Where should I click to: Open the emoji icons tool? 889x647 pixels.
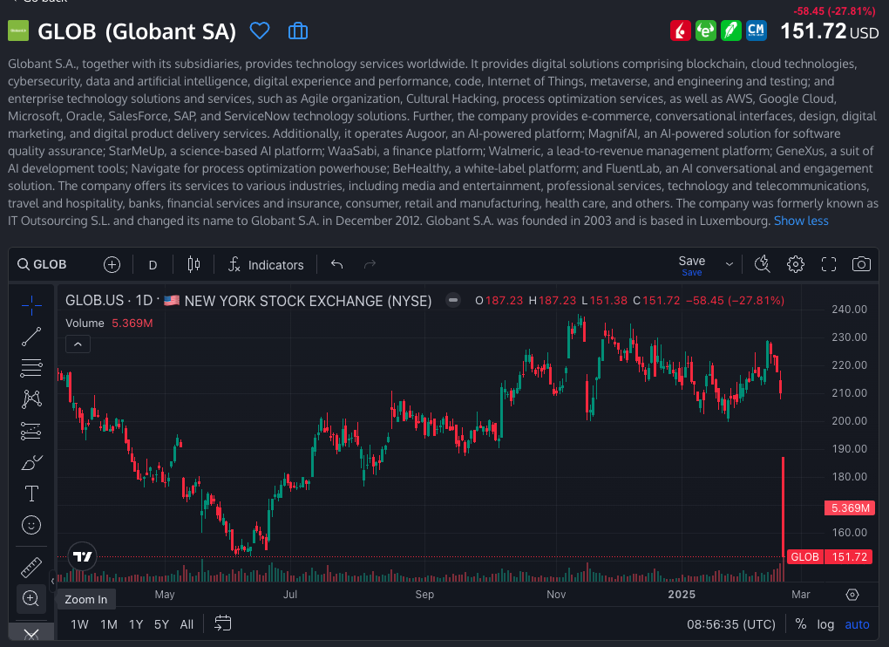pos(31,525)
